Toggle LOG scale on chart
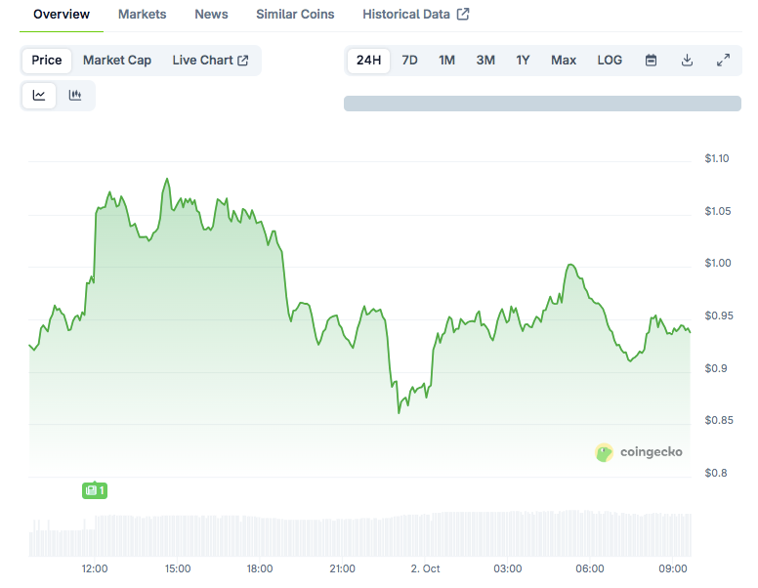The width and height of the screenshot is (758, 588). [x=610, y=60]
